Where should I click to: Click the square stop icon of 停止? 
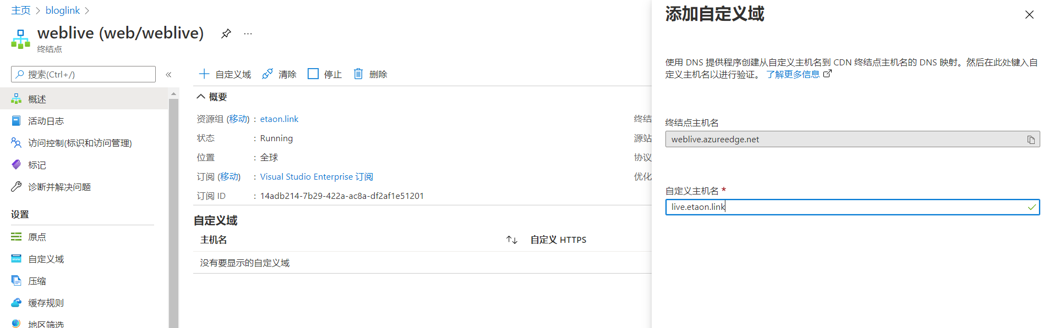pyautogui.click(x=313, y=74)
